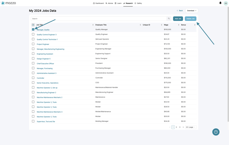The width and height of the screenshot is (229, 145).
Task: Sort by Wage column arrows
Action: coord(179,25)
